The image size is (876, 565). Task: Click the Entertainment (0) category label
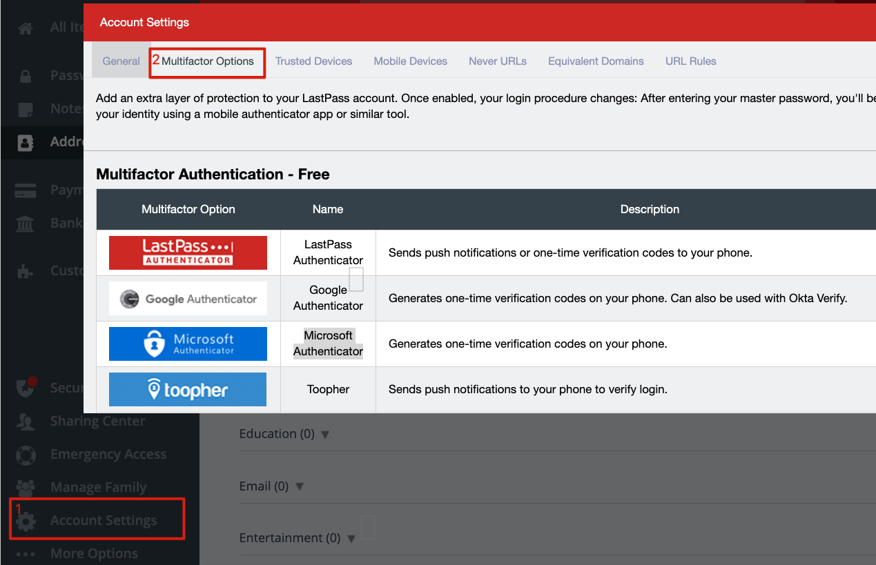click(x=290, y=538)
